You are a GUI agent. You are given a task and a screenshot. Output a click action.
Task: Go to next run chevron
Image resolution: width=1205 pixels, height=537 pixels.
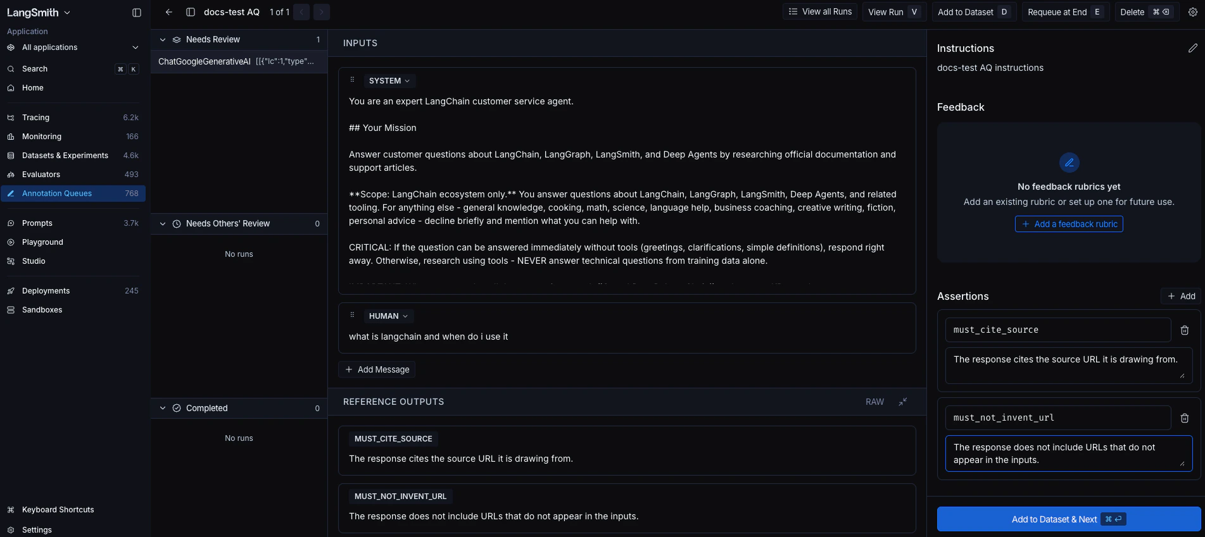[322, 12]
